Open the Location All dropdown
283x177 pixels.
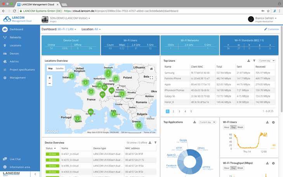(97, 29)
